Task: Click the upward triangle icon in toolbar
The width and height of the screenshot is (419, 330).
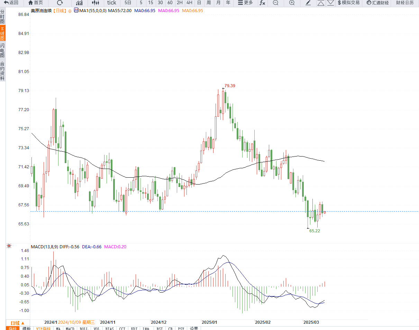Action: (x=321, y=3)
